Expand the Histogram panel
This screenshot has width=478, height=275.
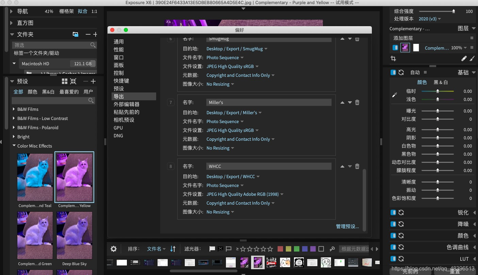pyautogui.click(x=12, y=23)
